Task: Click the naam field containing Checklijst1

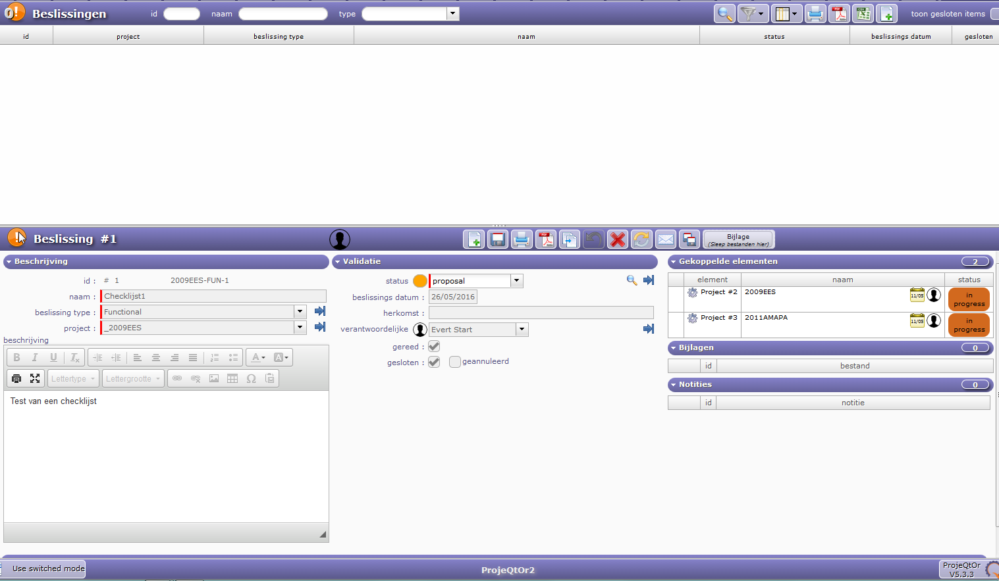Action: click(214, 296)
